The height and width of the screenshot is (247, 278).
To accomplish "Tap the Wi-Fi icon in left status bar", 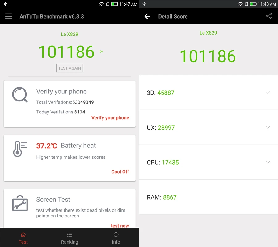I will [x=101, y=4].
